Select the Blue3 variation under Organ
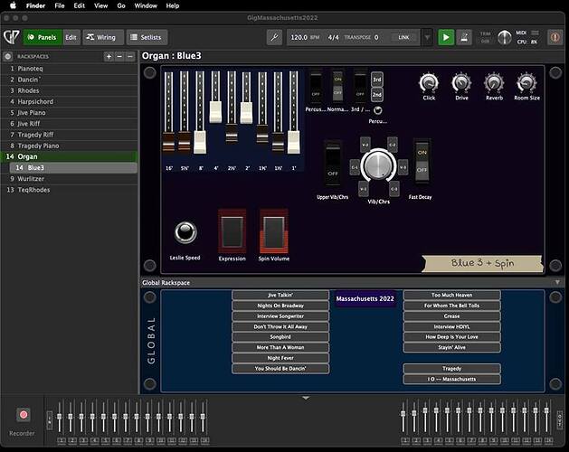 click(73, 167)
